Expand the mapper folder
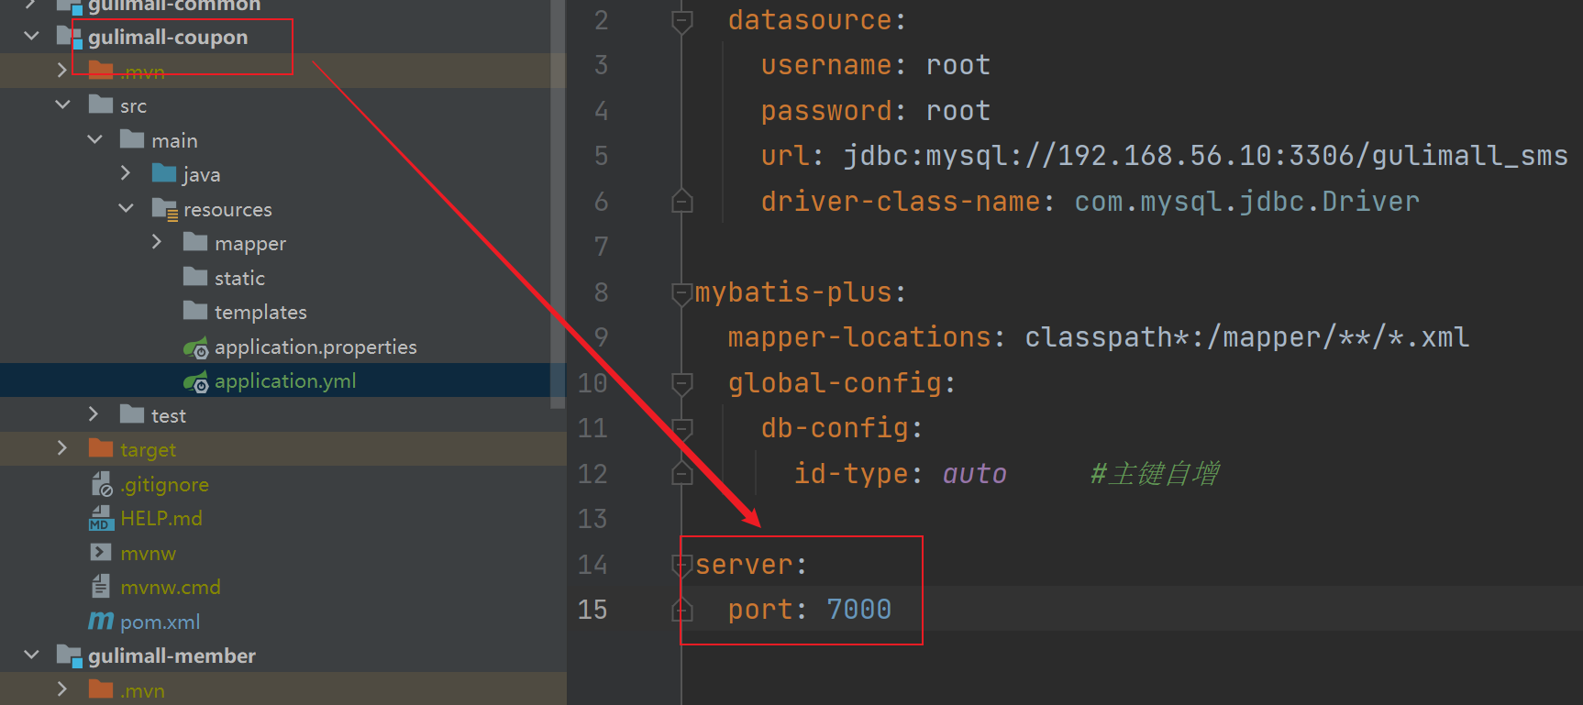The height and width of the screenshot is (705, 1583). tap(157, 242)
